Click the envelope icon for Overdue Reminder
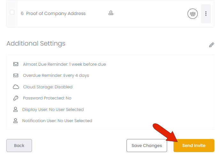 (x=16, y=76)
